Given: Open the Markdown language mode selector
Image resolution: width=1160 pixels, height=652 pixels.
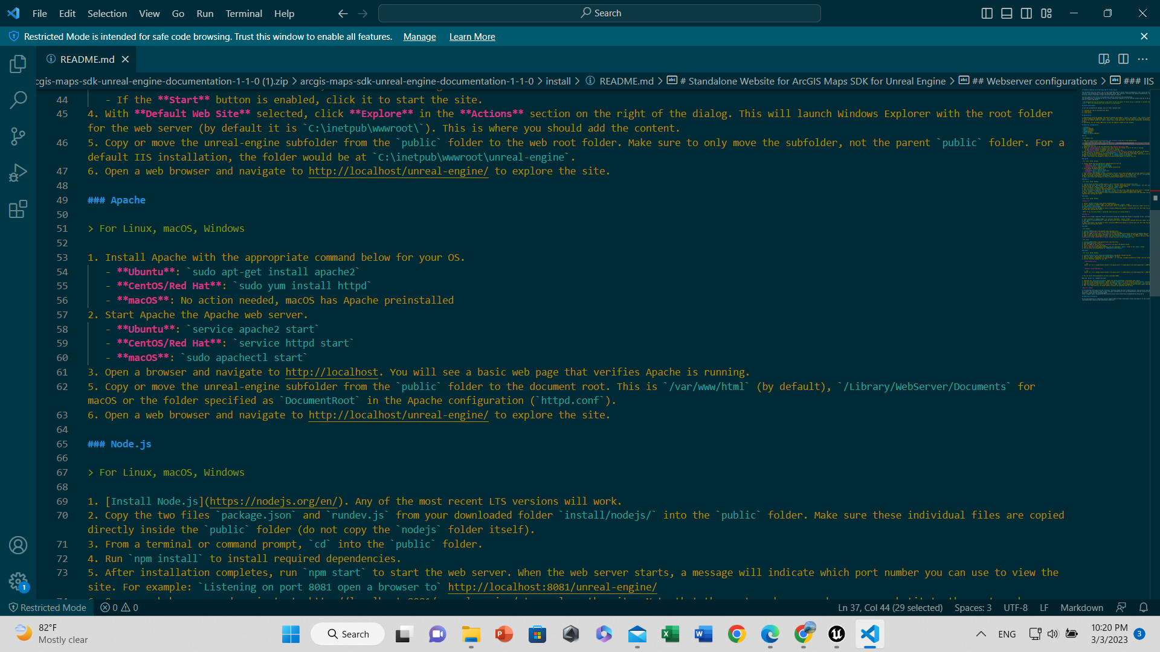Looking at the screenshot, I should [1081, 608].
